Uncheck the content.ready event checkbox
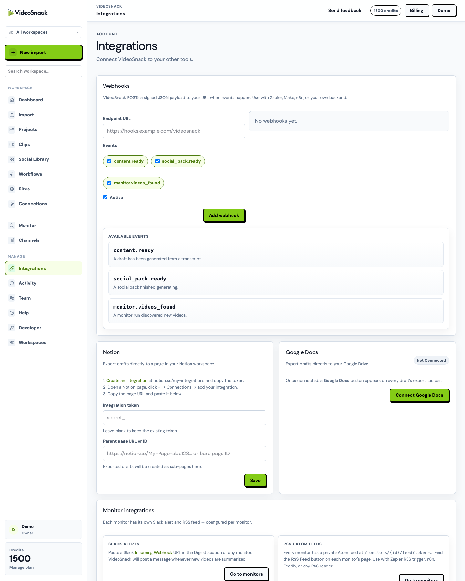The width and height of the screenshot is (465, 581). [109, 161]
